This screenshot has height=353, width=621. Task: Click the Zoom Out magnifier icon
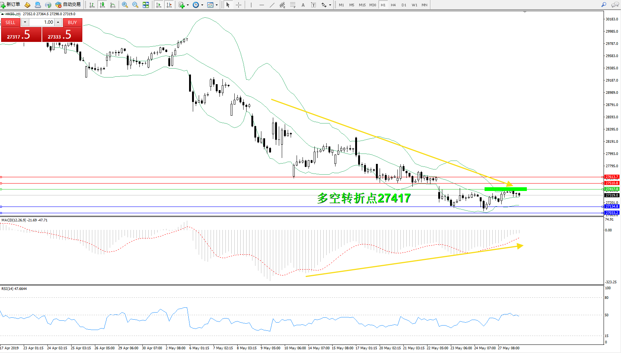pyautogui.click(x=135, y=5)
